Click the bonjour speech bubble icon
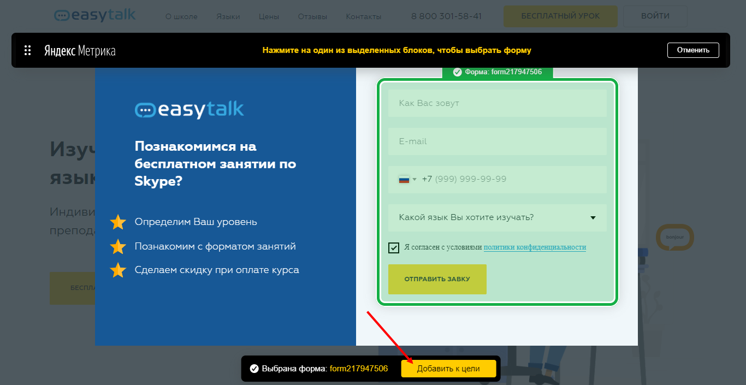Screen dimensions: 746x385 [x=674, y=238]
